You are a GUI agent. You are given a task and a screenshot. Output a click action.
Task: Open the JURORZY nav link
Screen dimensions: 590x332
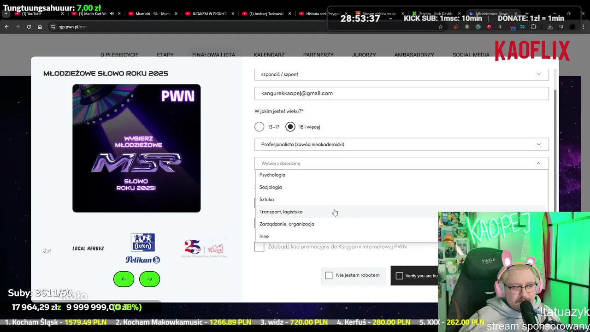pos(364,55)
